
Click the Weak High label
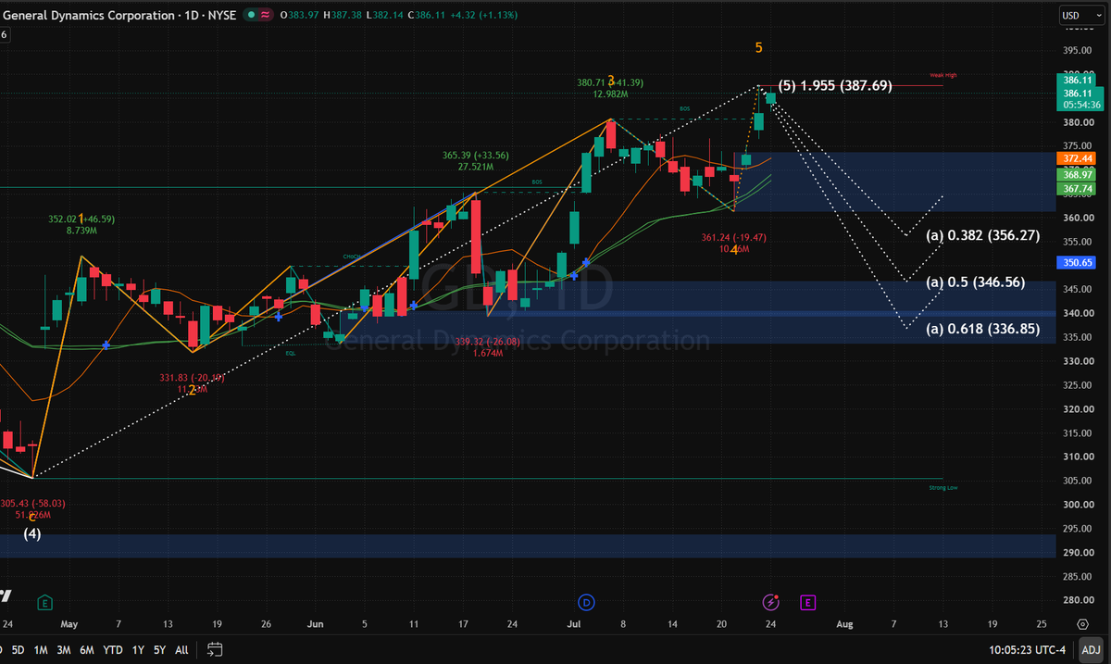pos(943,74)
